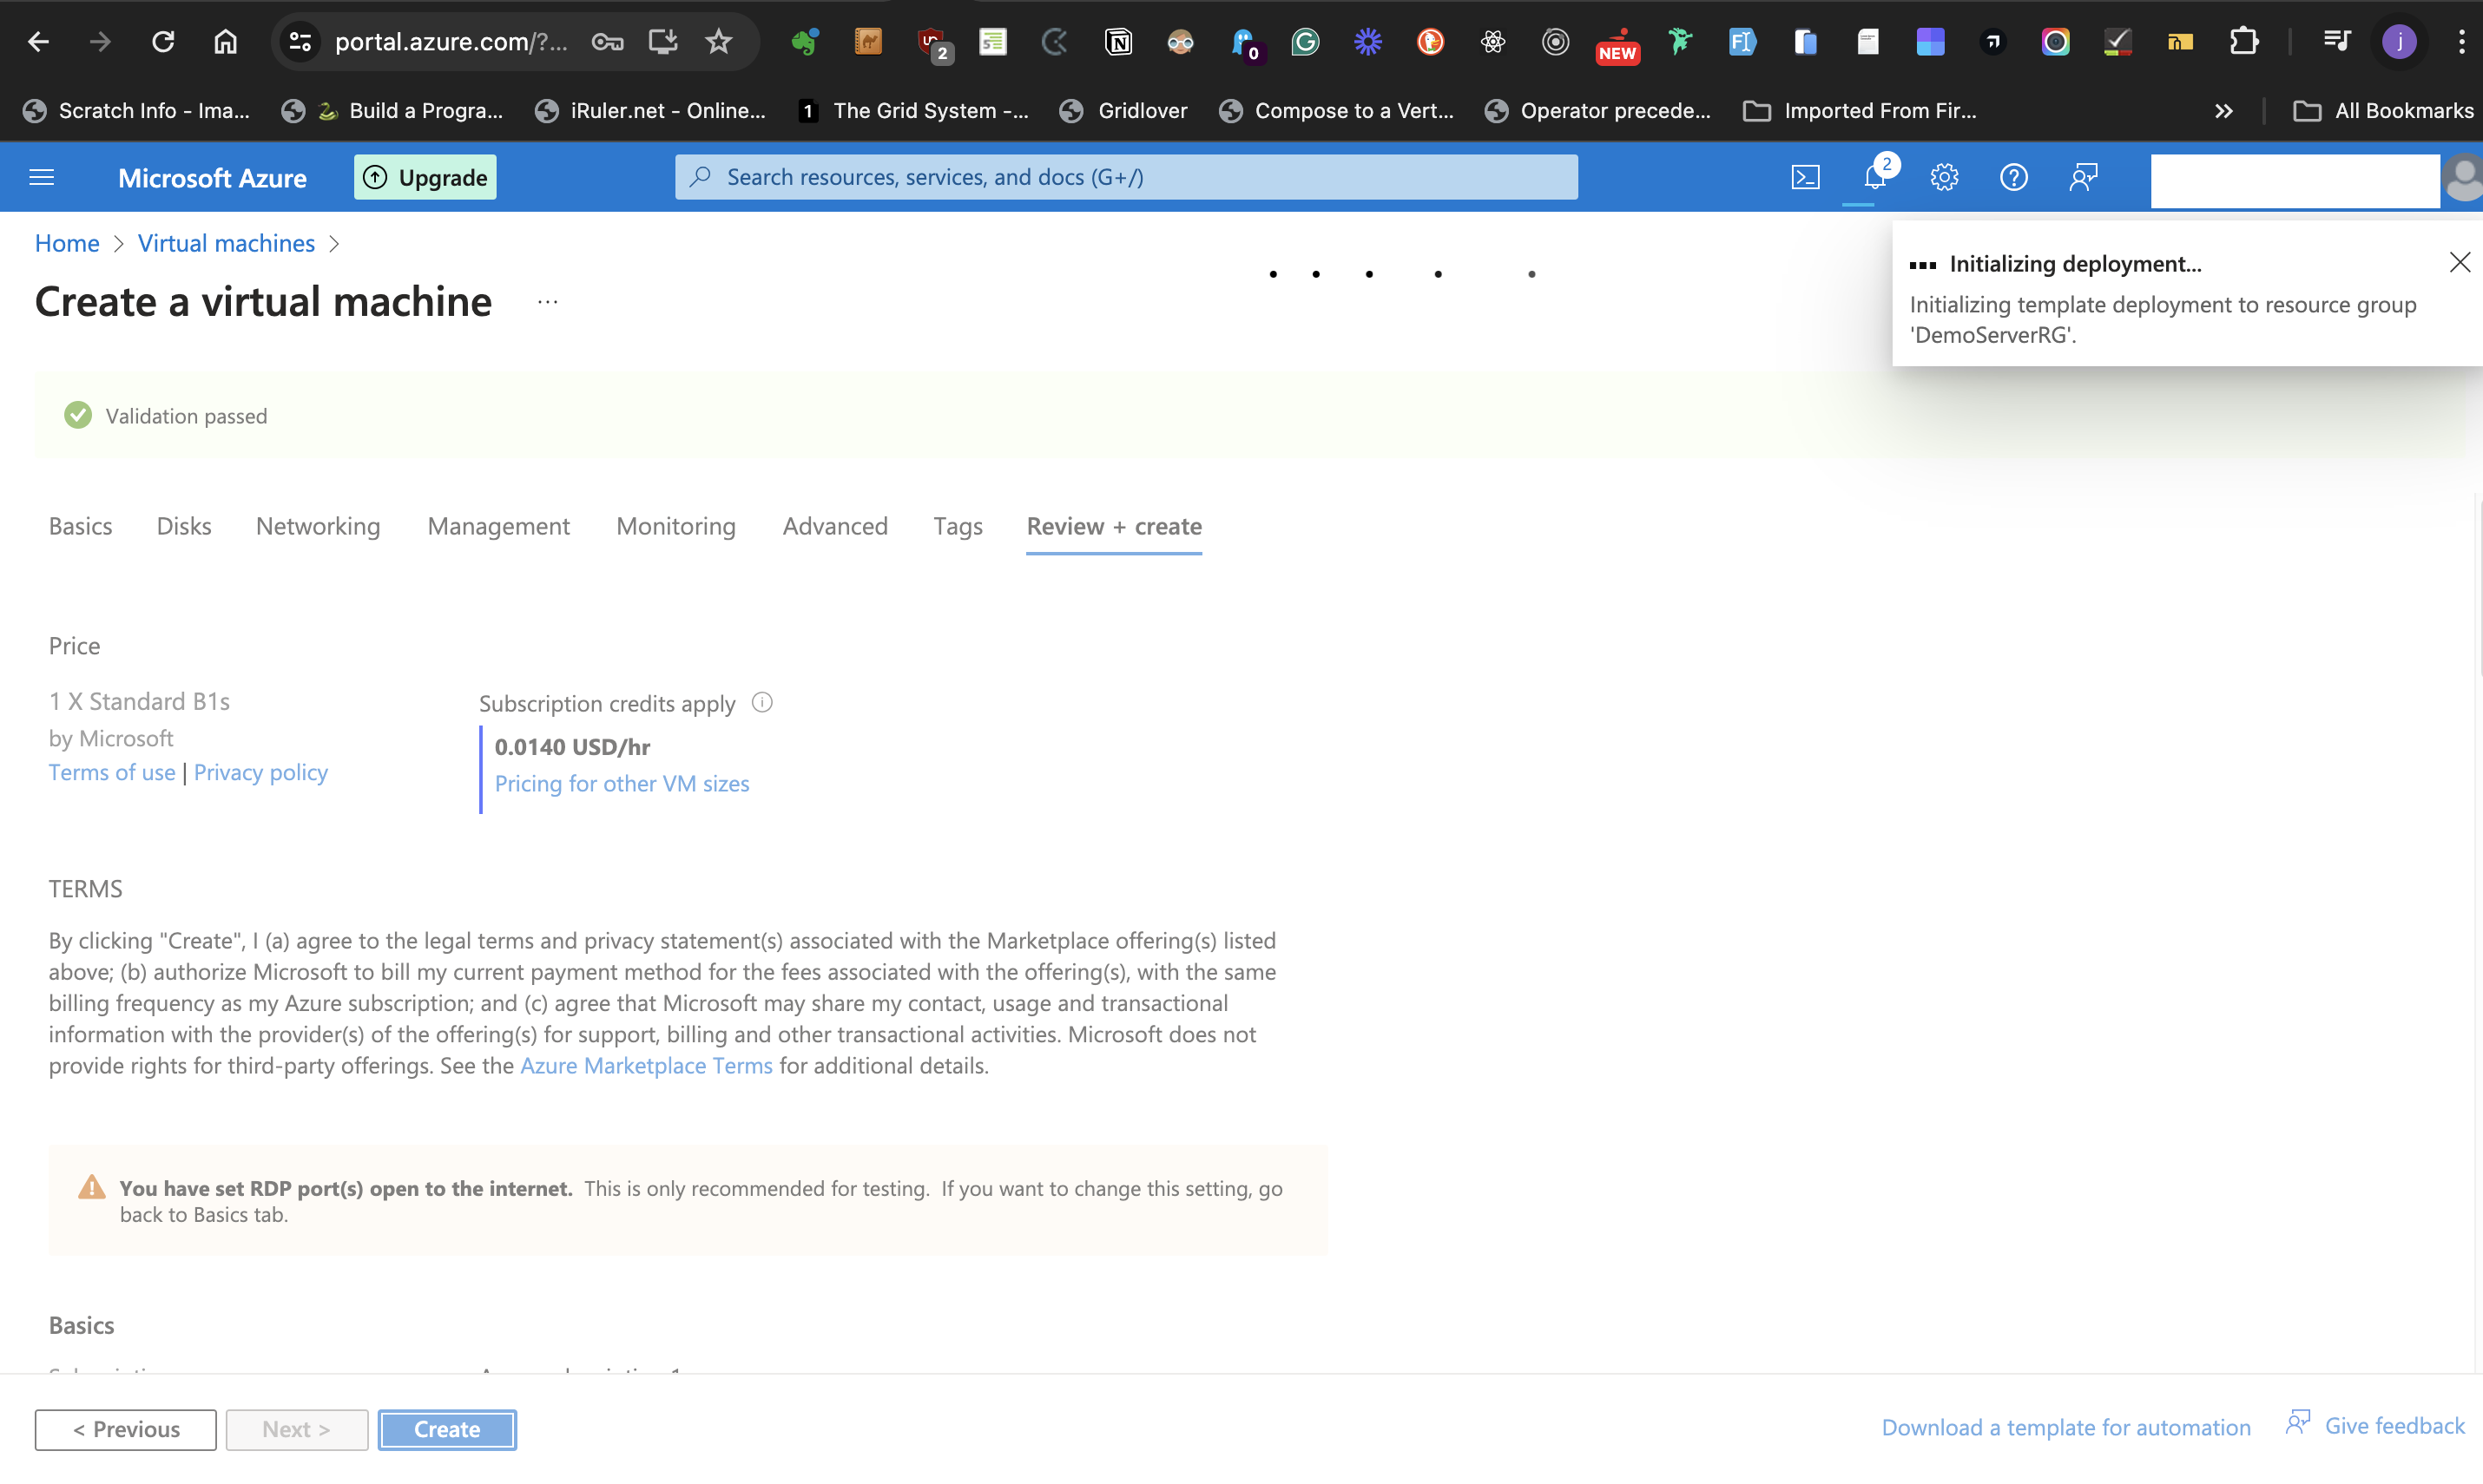Click the info icon beside Subscription credits
The width and height of the screenshot is (2483, 1484).
coord(762,703)
